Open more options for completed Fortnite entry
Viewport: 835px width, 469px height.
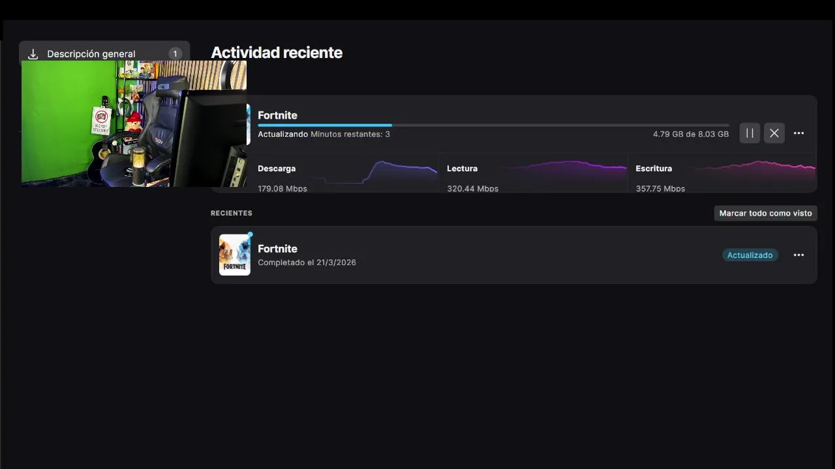pyautogui.click(x=798, y=255)
